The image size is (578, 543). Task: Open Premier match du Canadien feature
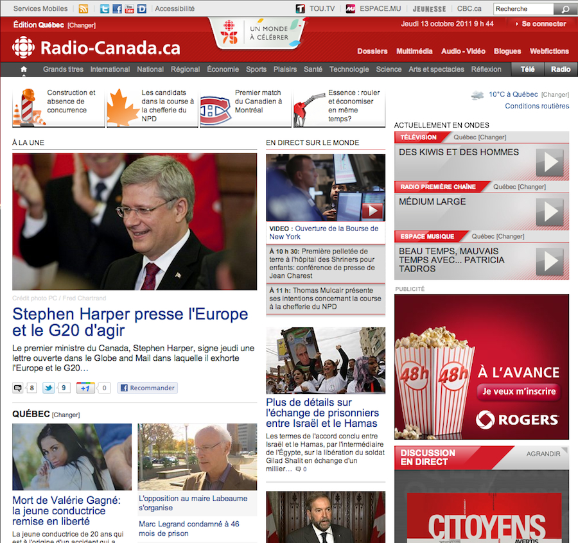[x=245, y=108]
